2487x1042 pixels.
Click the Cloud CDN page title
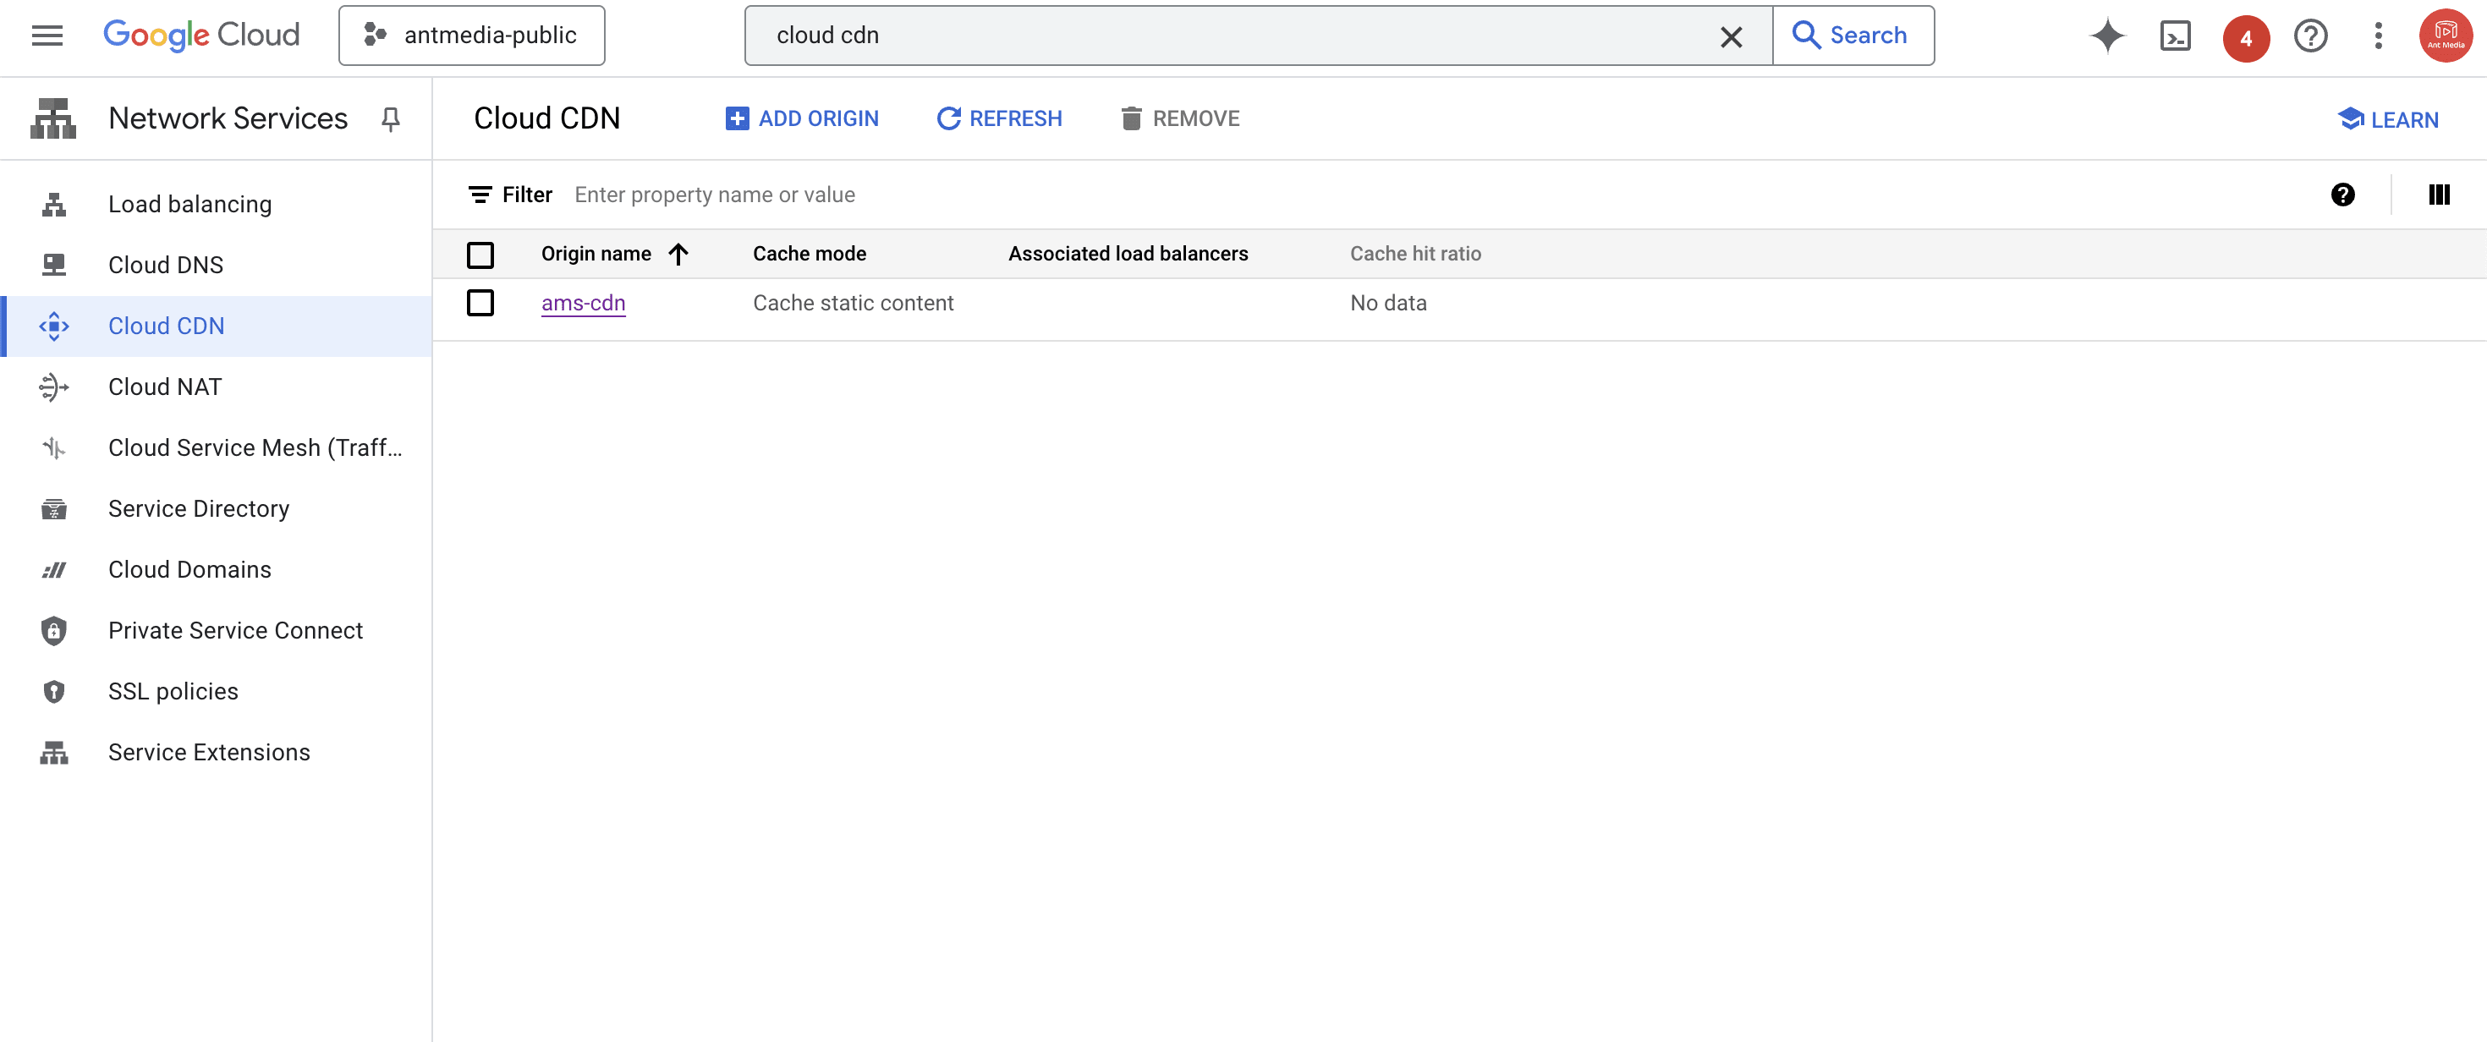(x=546, y=118)
